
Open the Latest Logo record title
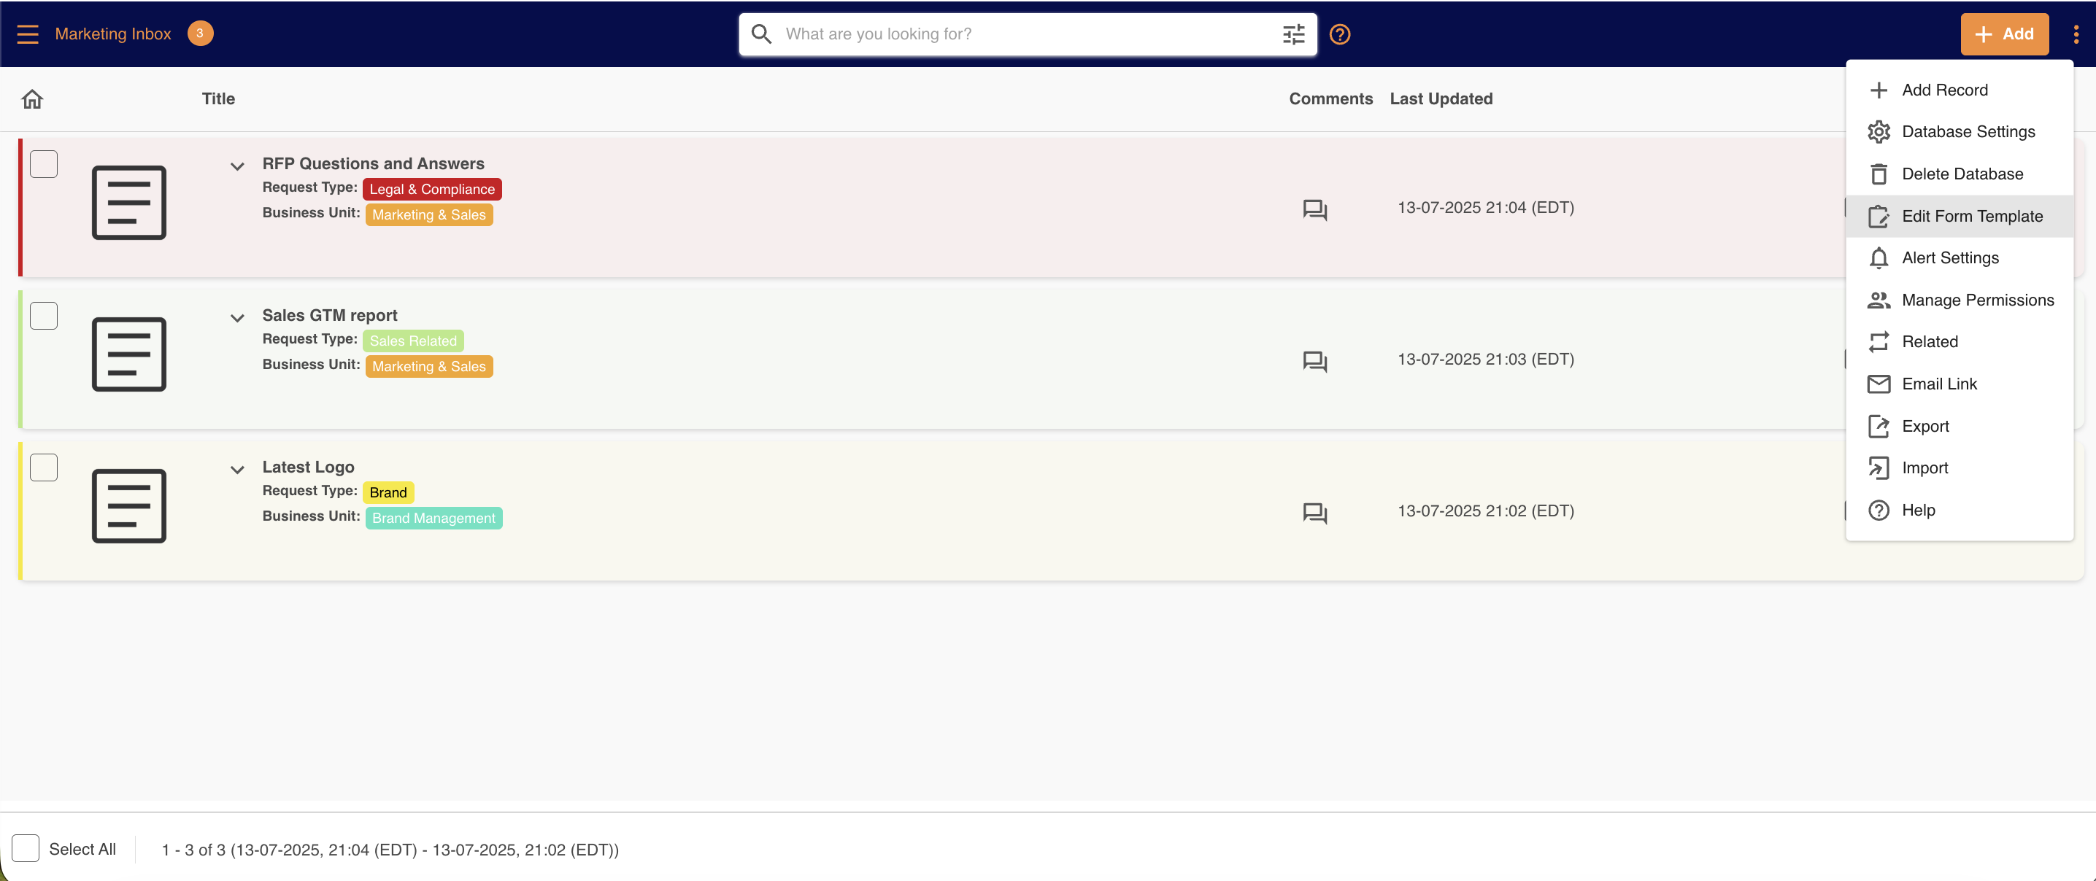[307, 467]
